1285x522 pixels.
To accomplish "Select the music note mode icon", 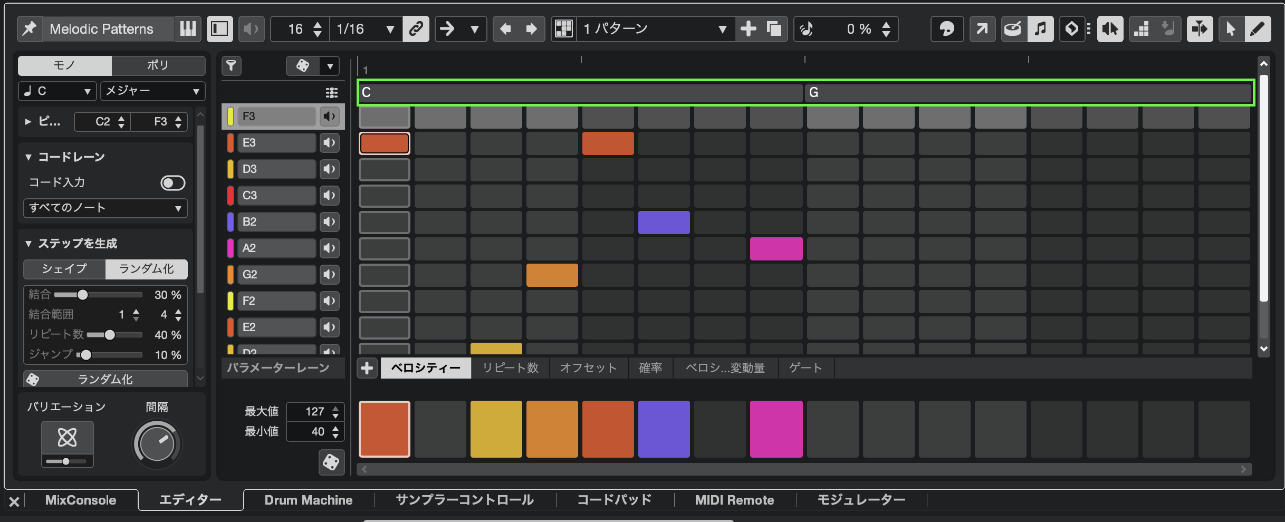I will point(1040,28).
